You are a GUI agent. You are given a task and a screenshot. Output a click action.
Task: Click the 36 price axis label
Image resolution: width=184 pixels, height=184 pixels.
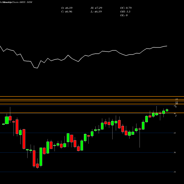coord(175,152)
